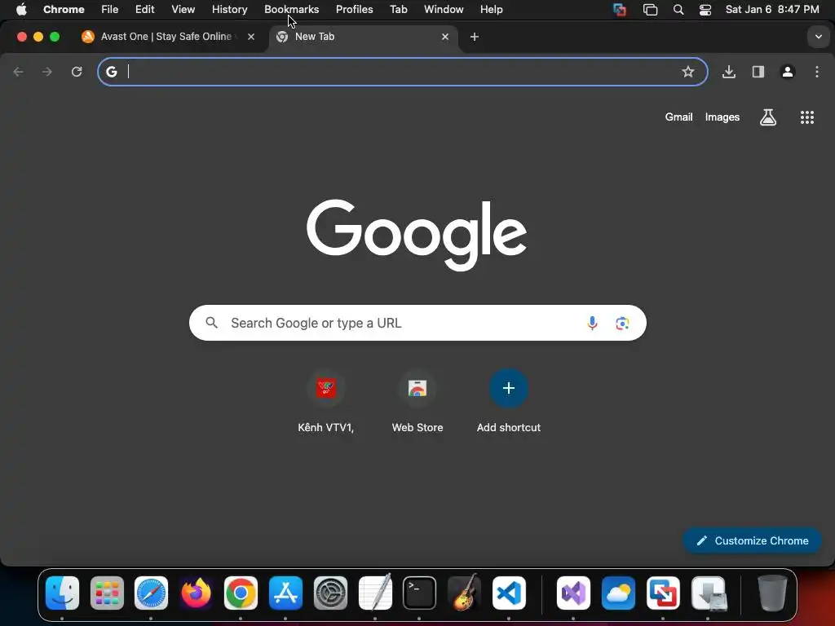This screenshot has width=835, height=626.
Task: Focus the address bar field
Action: click(402, 72)
